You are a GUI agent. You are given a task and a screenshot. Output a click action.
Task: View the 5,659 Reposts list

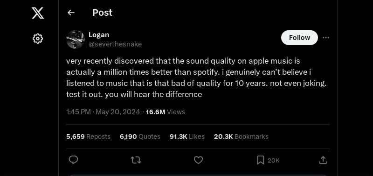tap(88, 137)
